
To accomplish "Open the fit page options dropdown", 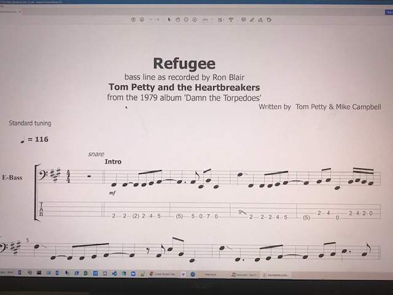I will pyautogui.click(x=221, y=20).
